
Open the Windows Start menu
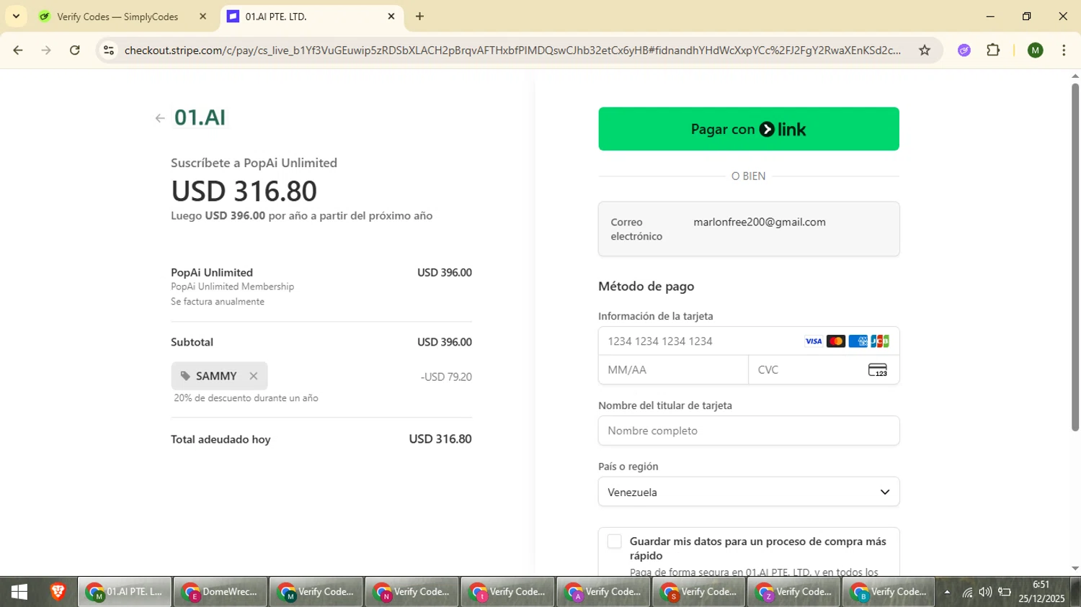click(x=19, y=592)
